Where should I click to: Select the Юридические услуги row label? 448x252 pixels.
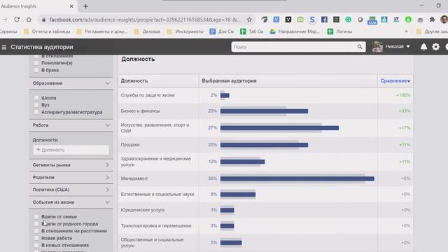tap(143, 210)
